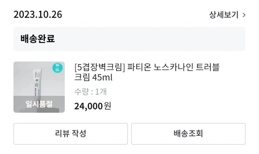This screenshot has width=259, height=154.
Task: Tap the 일시품절 sold-out overlay label
Action: 39,104
